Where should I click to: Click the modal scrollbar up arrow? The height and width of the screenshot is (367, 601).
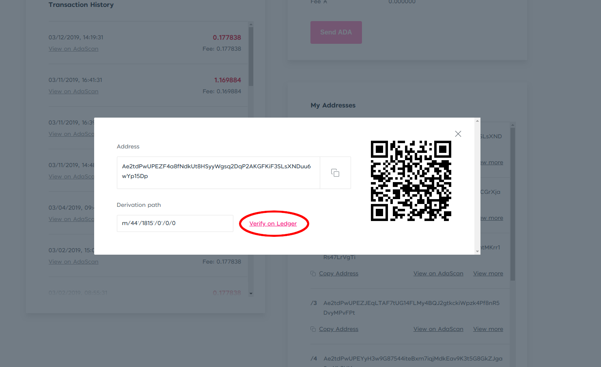tap(477, 121)
